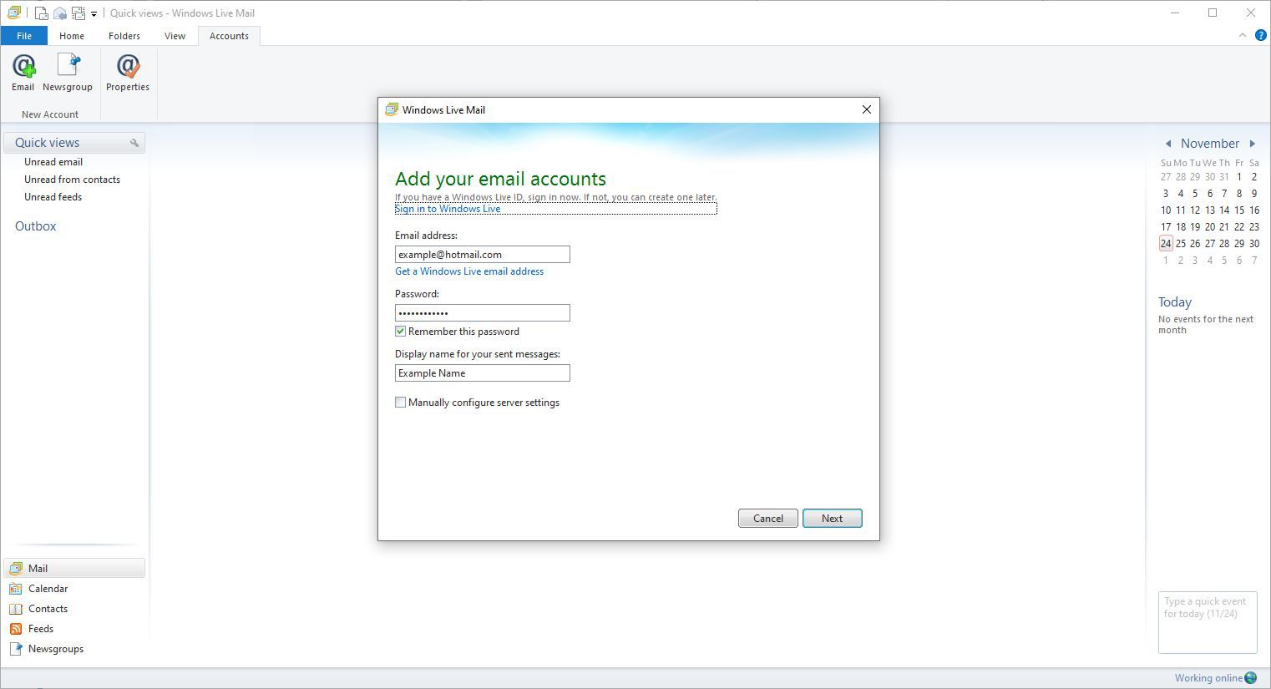Viewport: 1271px width, 689px height.
Task: Click the Today heading in calendar pane
Action: coord(1175,302)
